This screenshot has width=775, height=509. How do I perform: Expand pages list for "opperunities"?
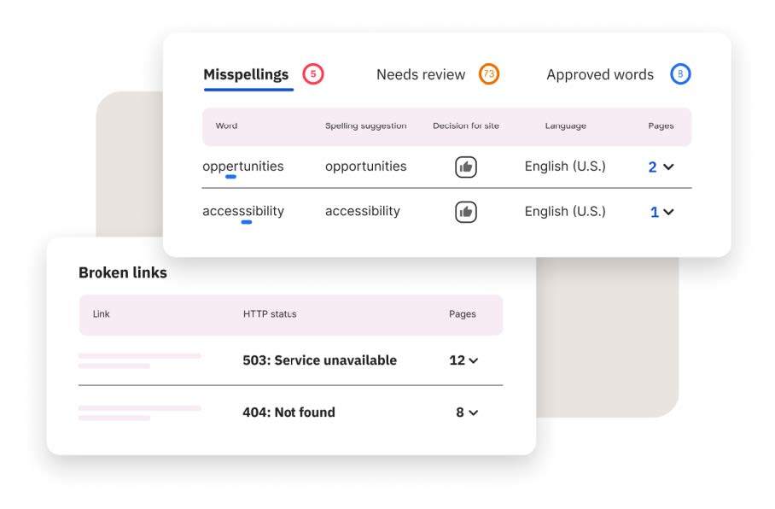point(661,167)
